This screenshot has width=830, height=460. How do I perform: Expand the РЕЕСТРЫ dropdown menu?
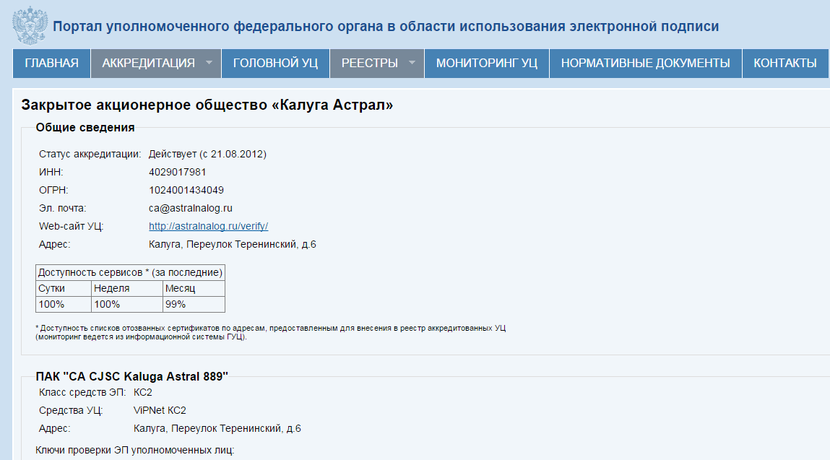pyautogui.click(x=370, y=63)
